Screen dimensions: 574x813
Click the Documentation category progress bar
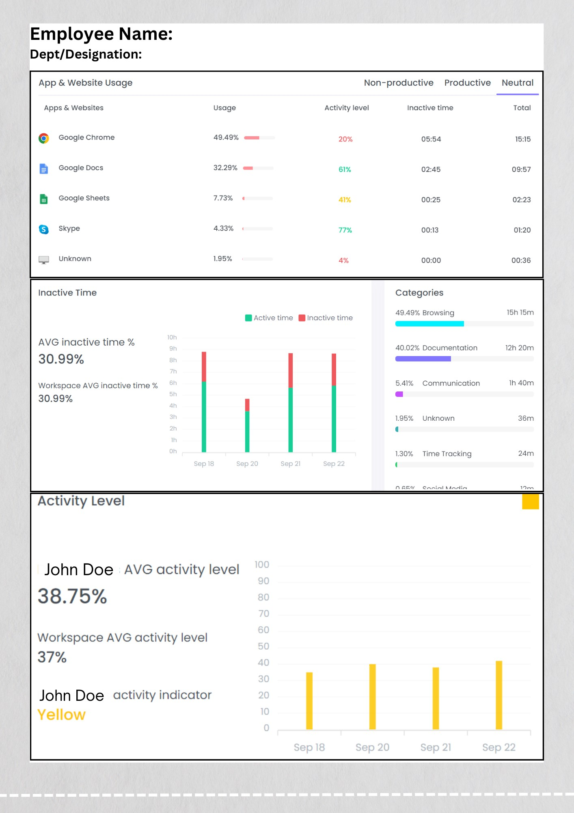(x=464, y=359)
